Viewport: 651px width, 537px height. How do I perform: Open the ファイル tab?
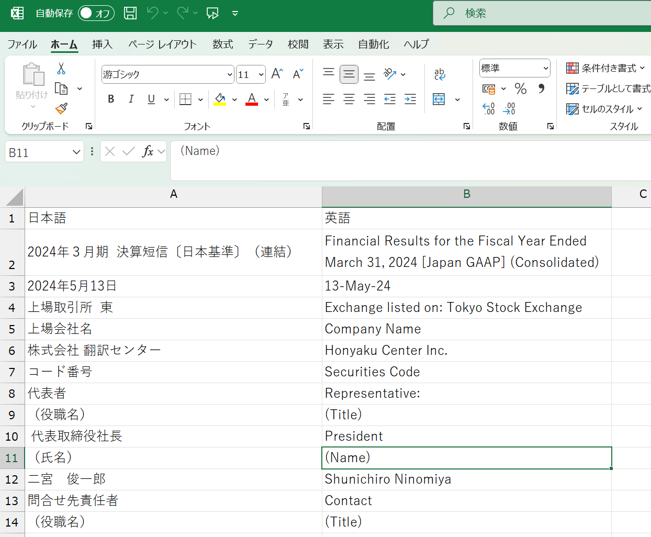tap(22, 44)
